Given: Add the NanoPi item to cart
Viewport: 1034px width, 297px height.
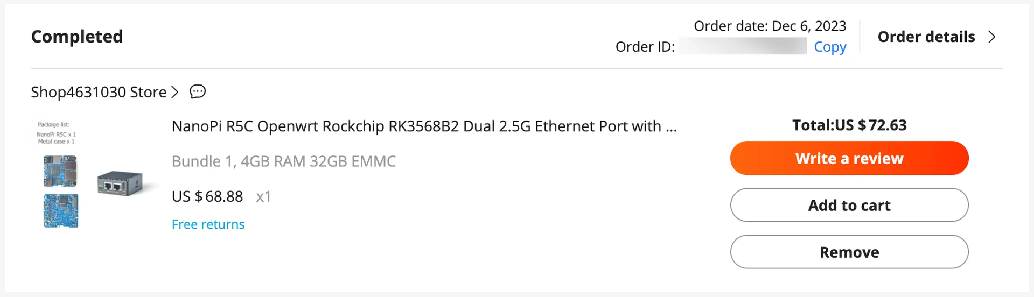Looking at the screenshot, I should (x=849, y=206).
